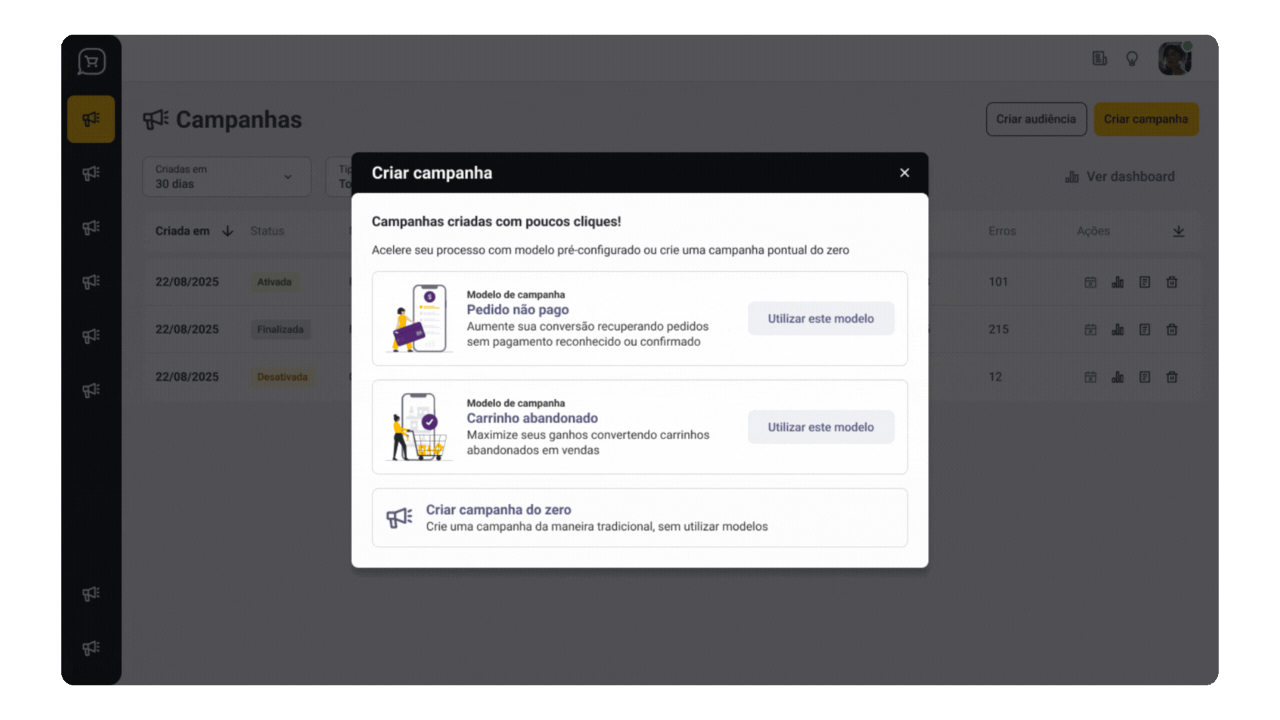The width and height of the screenshot is (1280, 720).
Task: Open the news document icon in header
Action: tap(1099, 59)
